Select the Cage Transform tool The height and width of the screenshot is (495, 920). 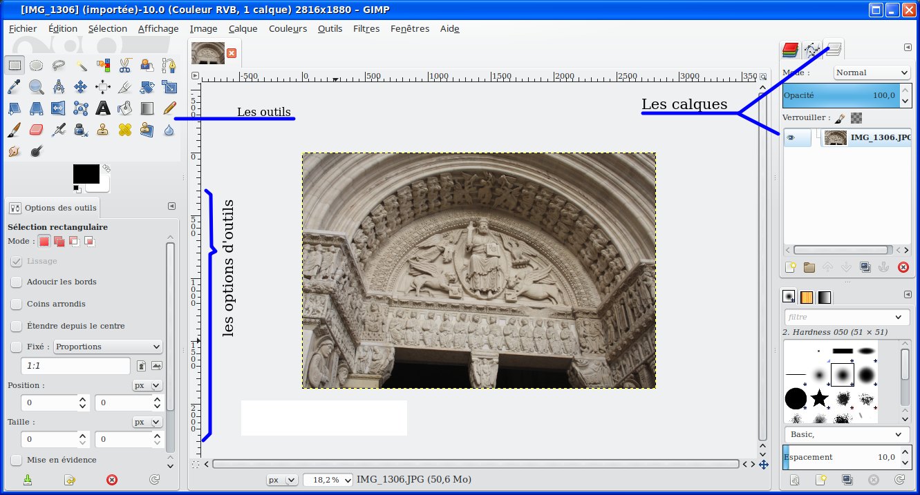(81, 108)
